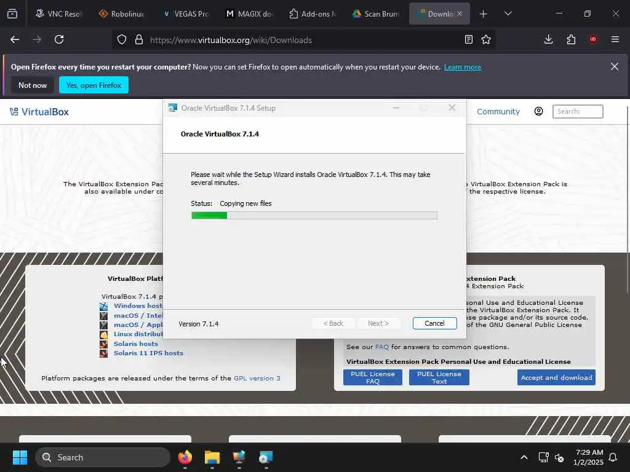Open the GPL version 3 link

pos(257,378)
